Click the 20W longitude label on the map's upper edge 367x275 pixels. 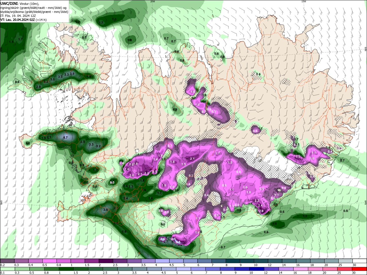tap(153, 1)
